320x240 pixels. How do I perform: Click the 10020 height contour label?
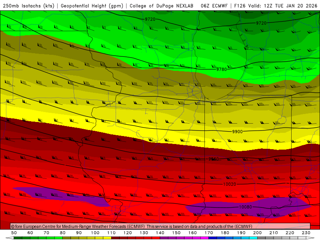click(230, 184)
